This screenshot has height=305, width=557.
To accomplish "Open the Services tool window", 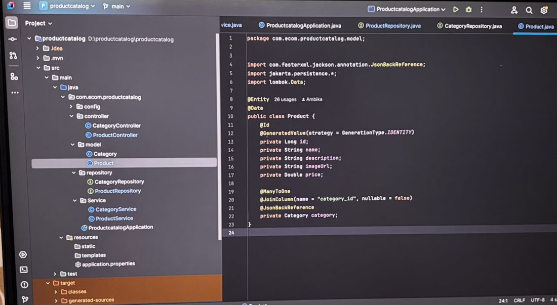I will [23, 254].
